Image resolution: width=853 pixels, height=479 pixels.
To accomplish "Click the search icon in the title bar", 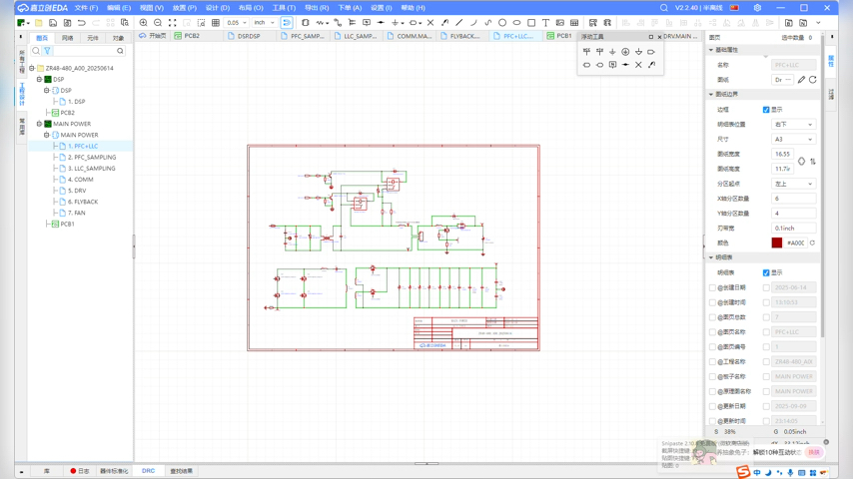I will pyautogui.click(x=663, y=8).
